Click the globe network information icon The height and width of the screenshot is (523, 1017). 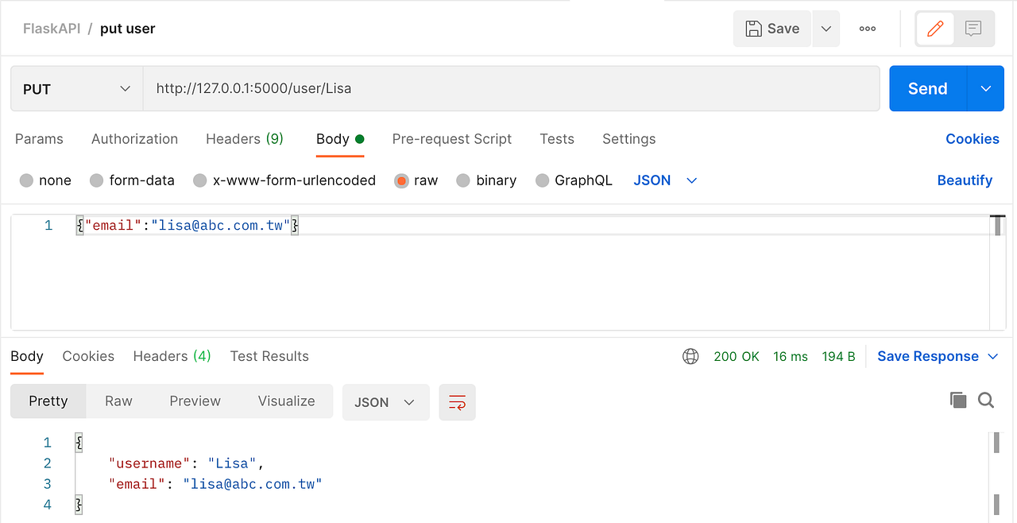690,356
